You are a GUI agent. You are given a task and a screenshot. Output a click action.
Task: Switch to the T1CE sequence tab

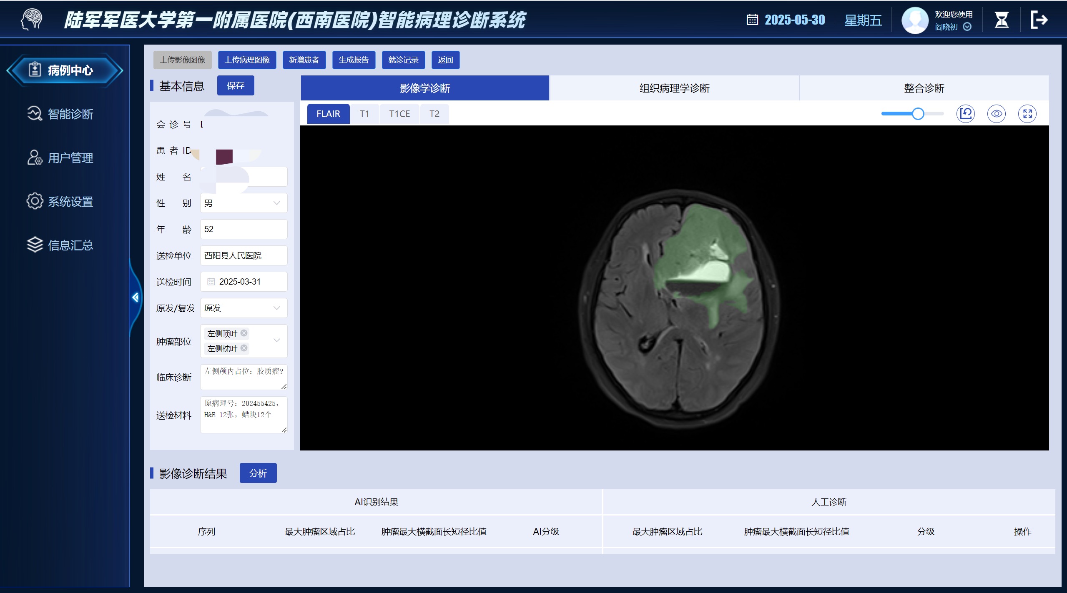coord(399,114)
